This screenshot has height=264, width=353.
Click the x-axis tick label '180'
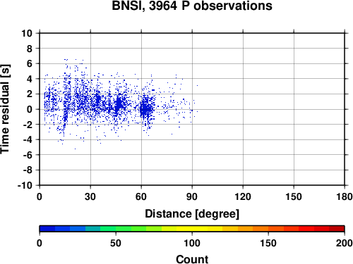[345, 196]
